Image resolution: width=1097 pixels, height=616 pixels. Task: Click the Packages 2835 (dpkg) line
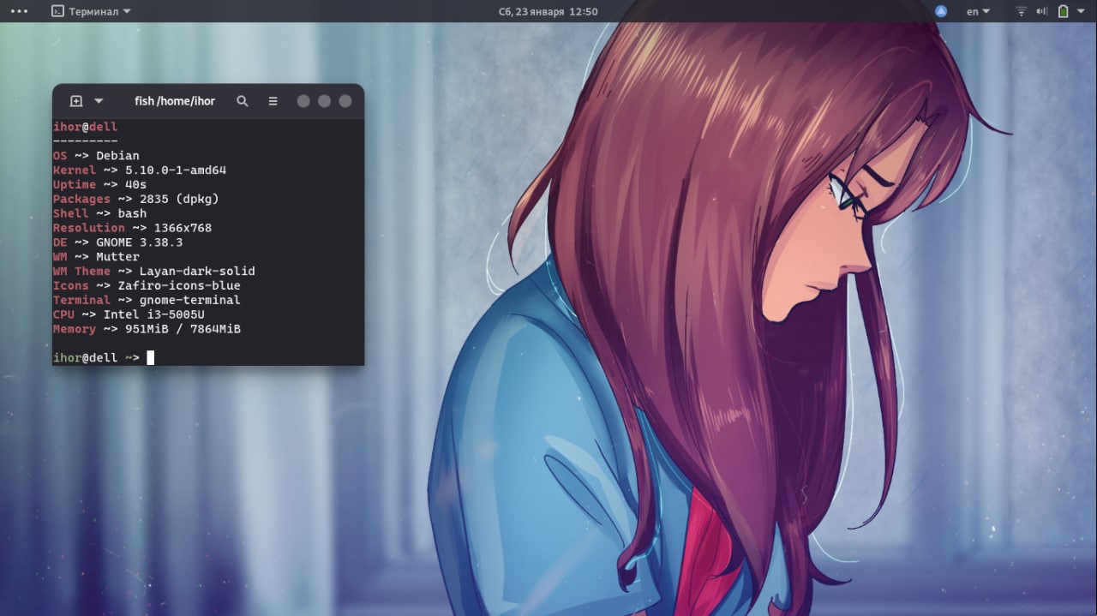136,199
